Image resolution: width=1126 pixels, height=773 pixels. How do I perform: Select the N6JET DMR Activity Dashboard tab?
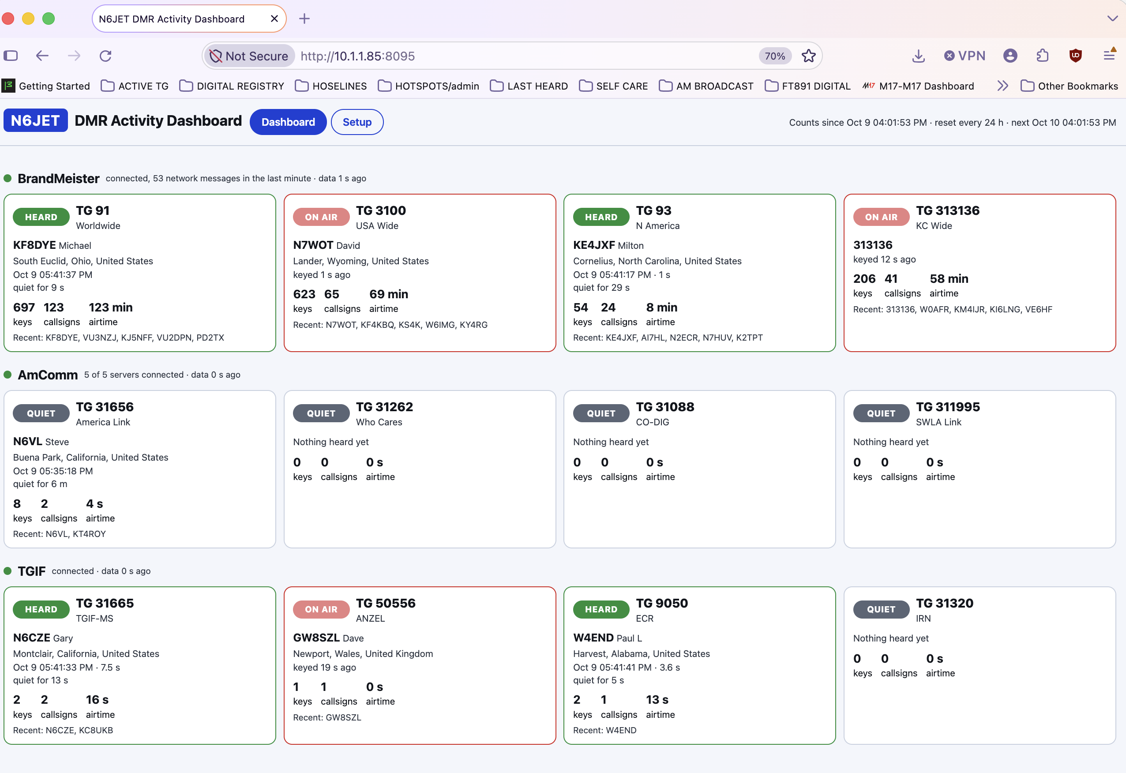click(x=189, y=19)
